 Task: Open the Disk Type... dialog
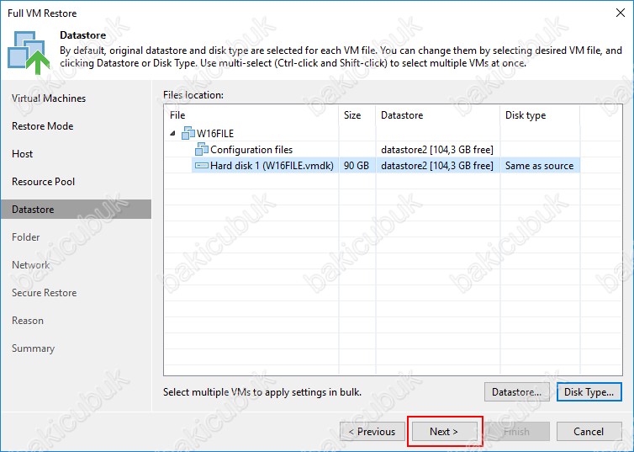[x=589, y=391]
